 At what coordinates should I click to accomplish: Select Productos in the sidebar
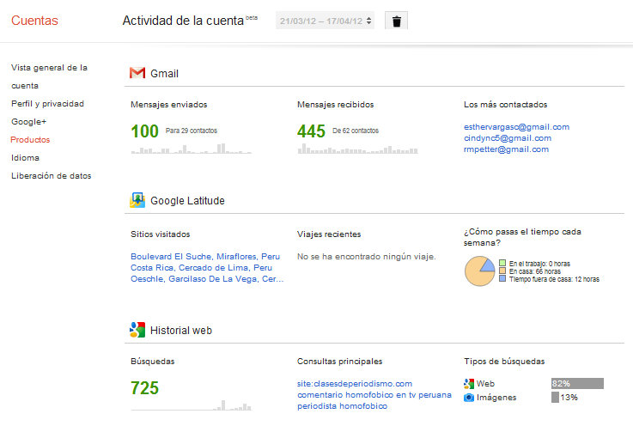[x=30, y=140]
